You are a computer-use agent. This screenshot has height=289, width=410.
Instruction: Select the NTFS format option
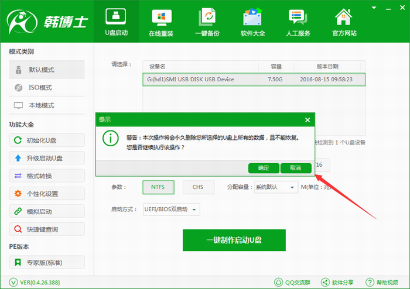pyautogui.click(x=158, y=187)
